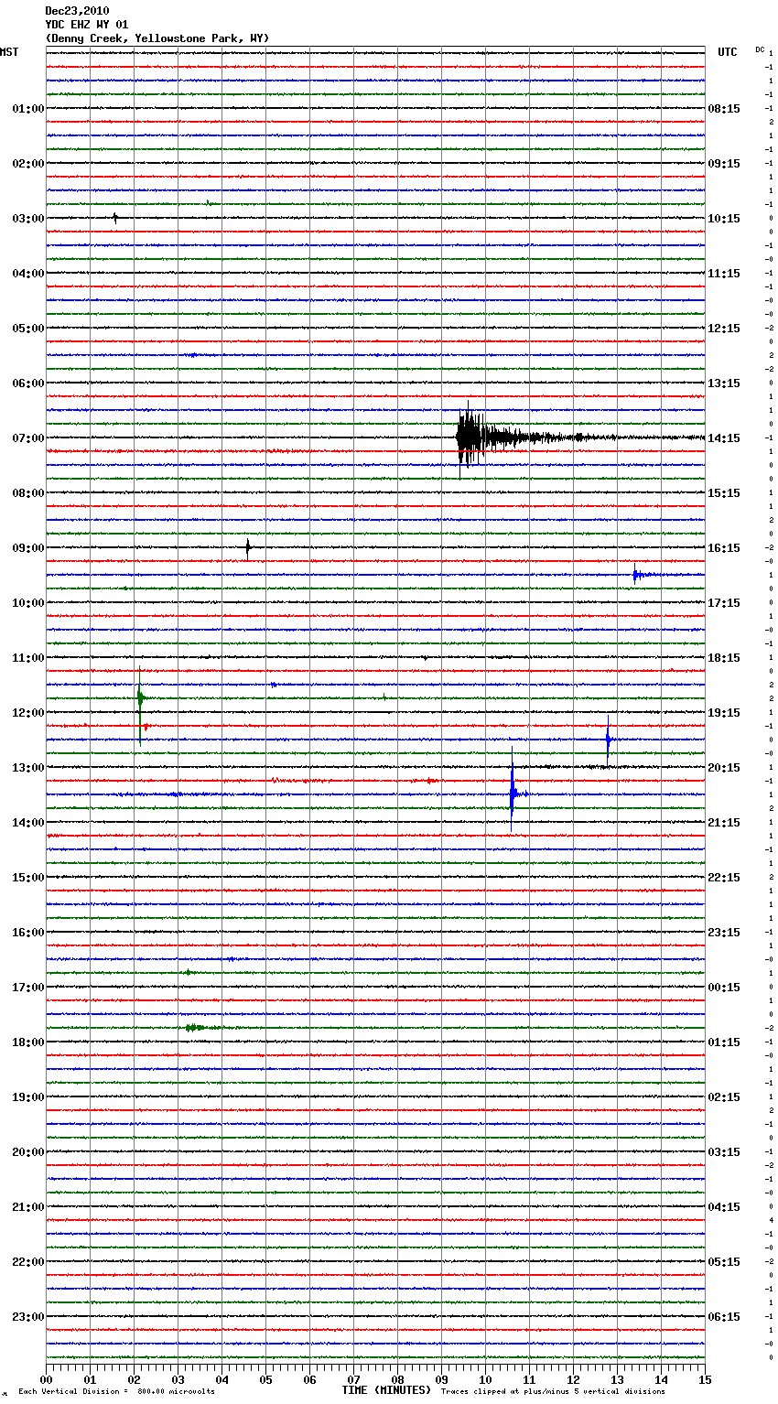The image size is (778, 1404).
Task: Click the 13:00 MST time label
Action: (x=28, y=768)
